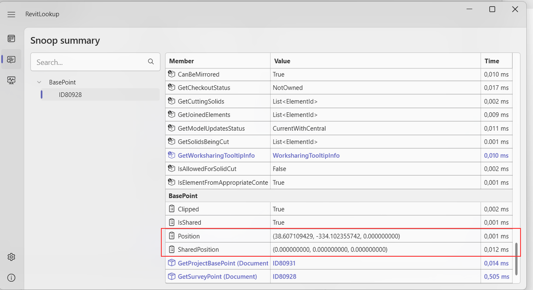533x290 pixels.
Task: Click the GetCuttingSolids method icon
Action: click(172, 101)
